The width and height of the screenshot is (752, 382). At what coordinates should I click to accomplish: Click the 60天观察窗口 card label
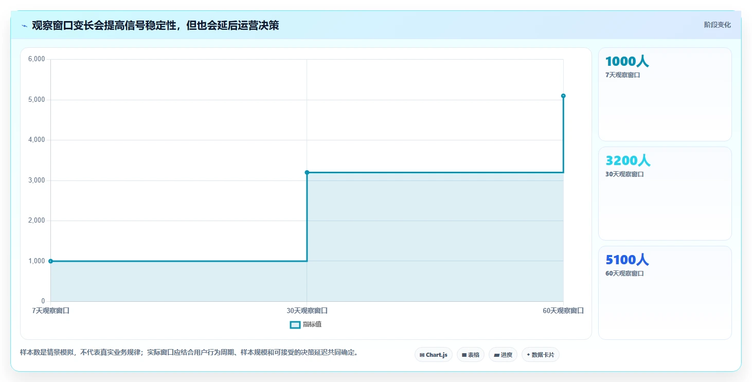coord(624,274)
